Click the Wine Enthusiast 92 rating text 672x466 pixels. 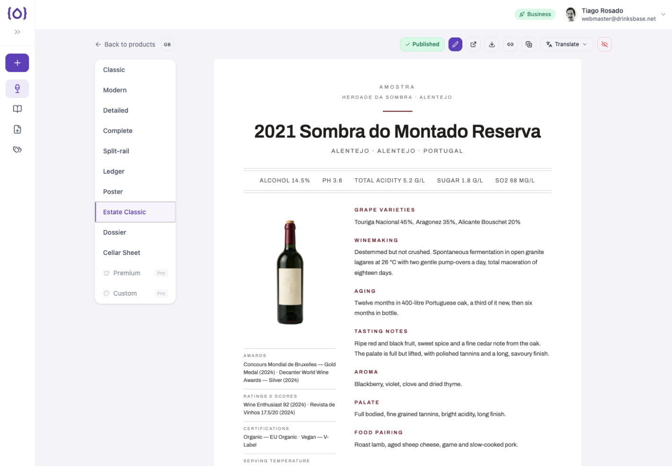289,409
